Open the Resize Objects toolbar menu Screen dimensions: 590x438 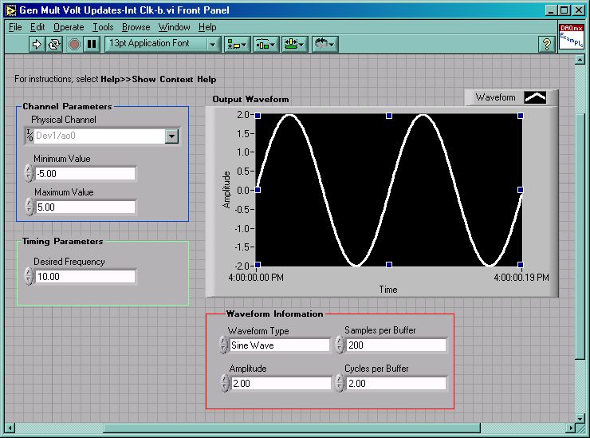(x=295, y=45)
